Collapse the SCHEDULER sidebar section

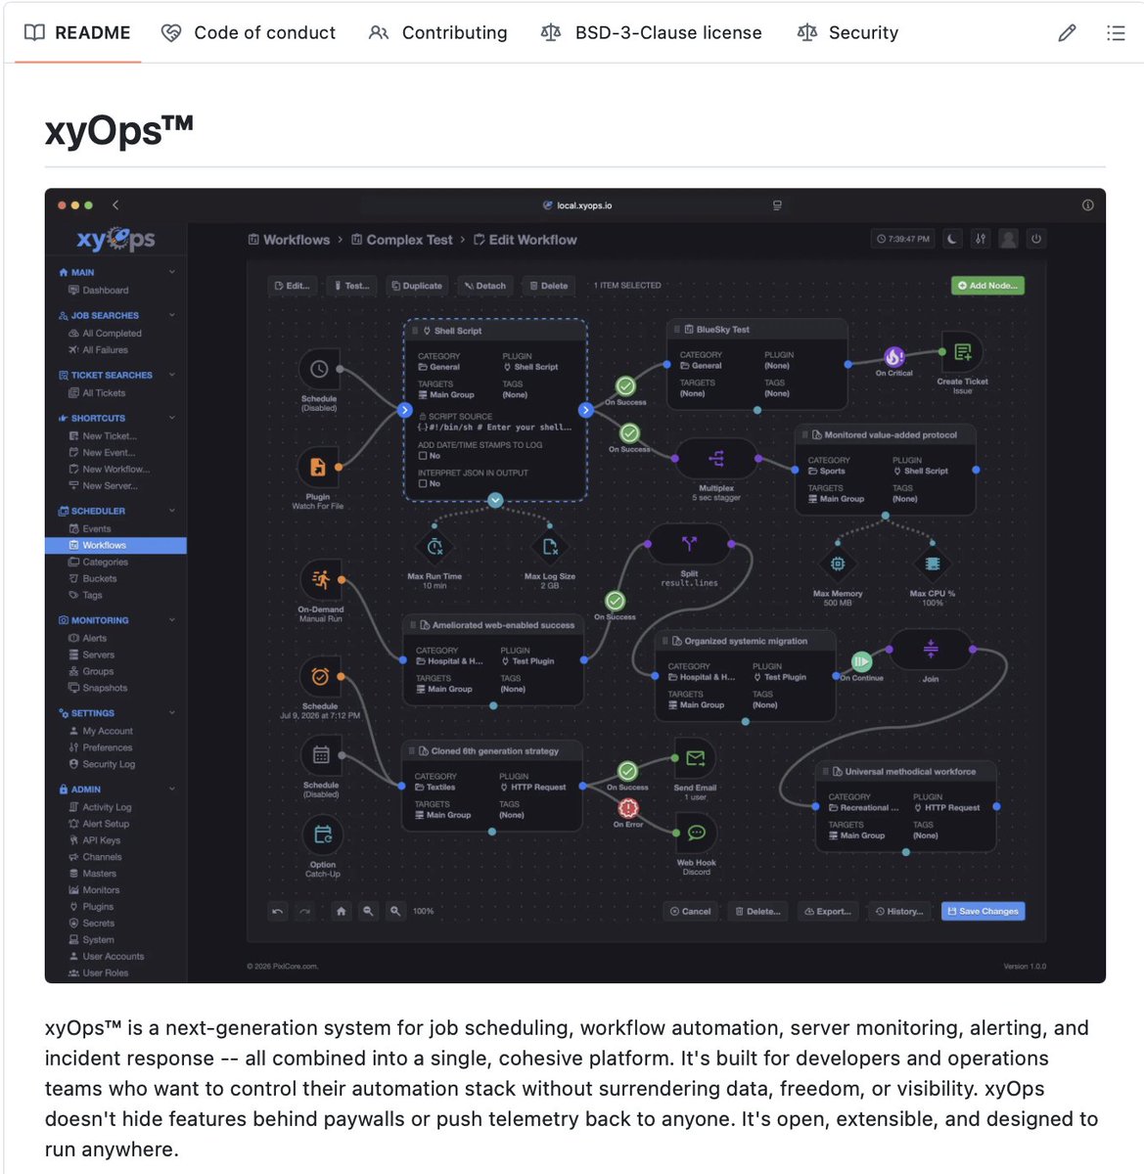click(172, 511)
